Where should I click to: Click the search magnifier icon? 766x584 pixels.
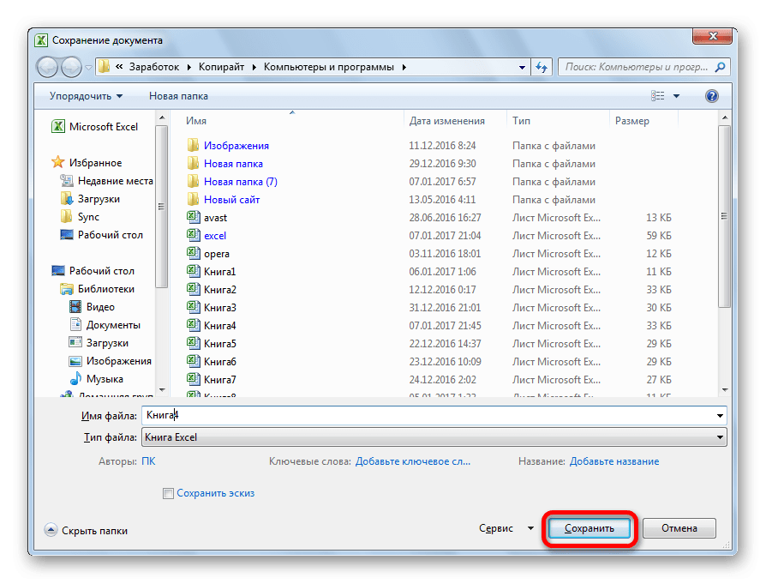[x=720, y=67]
